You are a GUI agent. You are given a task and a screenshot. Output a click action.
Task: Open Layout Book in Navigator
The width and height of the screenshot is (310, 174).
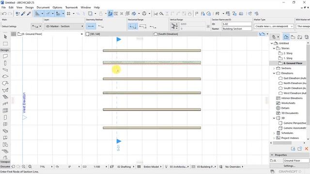(300, 37)
